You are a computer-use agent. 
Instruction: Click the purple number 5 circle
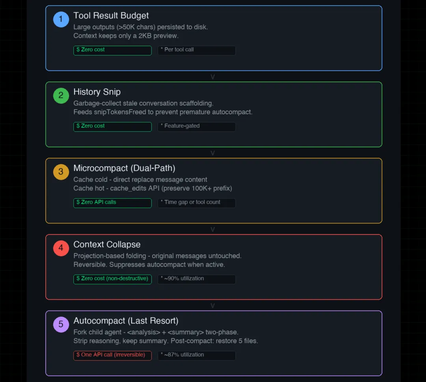click(x=61, y=324)
